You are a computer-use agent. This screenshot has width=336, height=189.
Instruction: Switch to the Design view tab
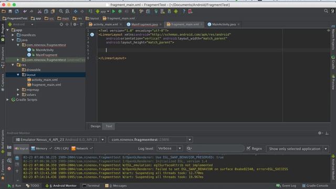coord(96,126)
